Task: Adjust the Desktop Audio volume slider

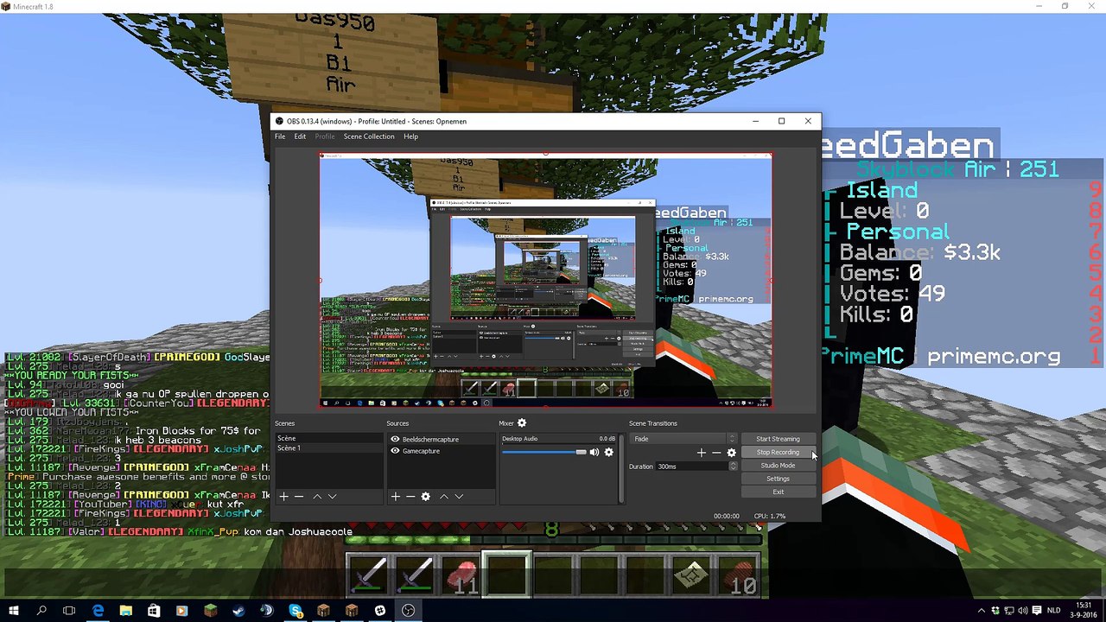Action: pyautogui.click(x=543, y=452)
